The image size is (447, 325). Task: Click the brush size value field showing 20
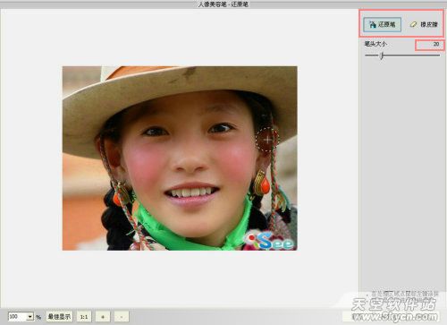(430, 45)
